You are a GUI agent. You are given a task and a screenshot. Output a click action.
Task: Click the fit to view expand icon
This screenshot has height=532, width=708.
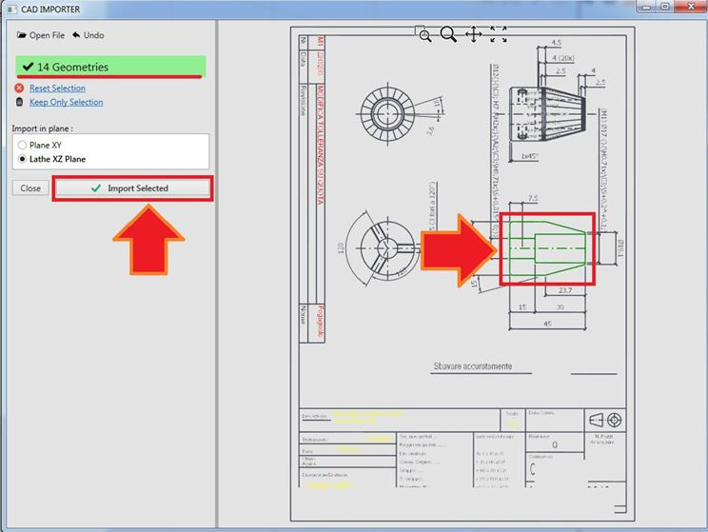coord(499,34)
